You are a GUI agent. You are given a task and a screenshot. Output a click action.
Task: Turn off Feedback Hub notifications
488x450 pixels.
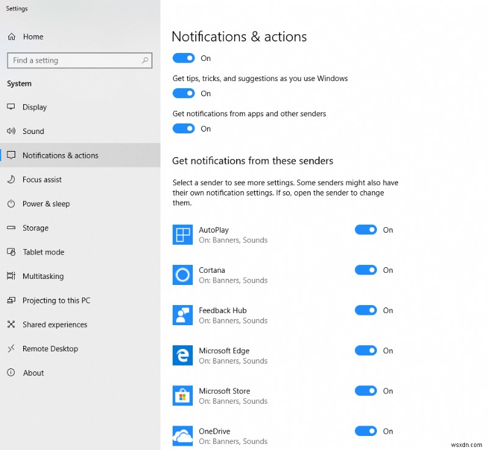coord(365,310)
